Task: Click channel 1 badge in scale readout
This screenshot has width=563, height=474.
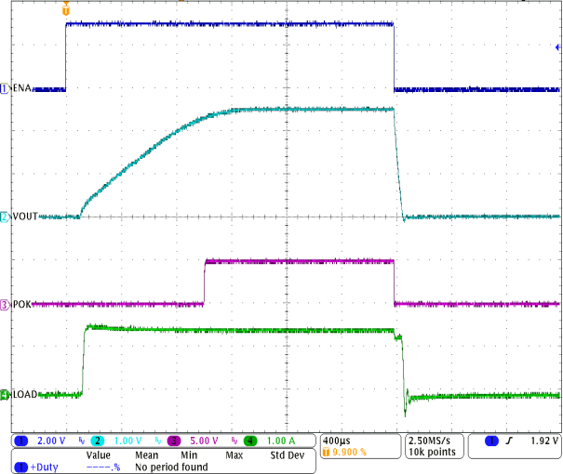Action: point(21,441)
